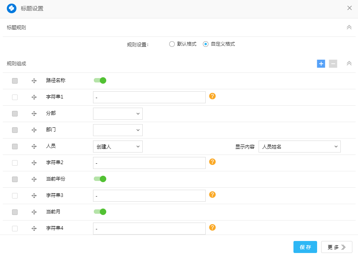Image resolution: width=358 pixels, height=257 pixels.
Task: Click the 字符串4 text input field
Action: pos(149,229)
